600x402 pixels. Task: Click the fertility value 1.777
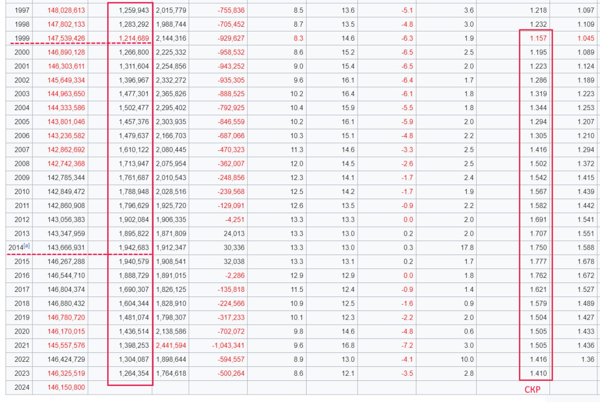[x=538, y=261]
